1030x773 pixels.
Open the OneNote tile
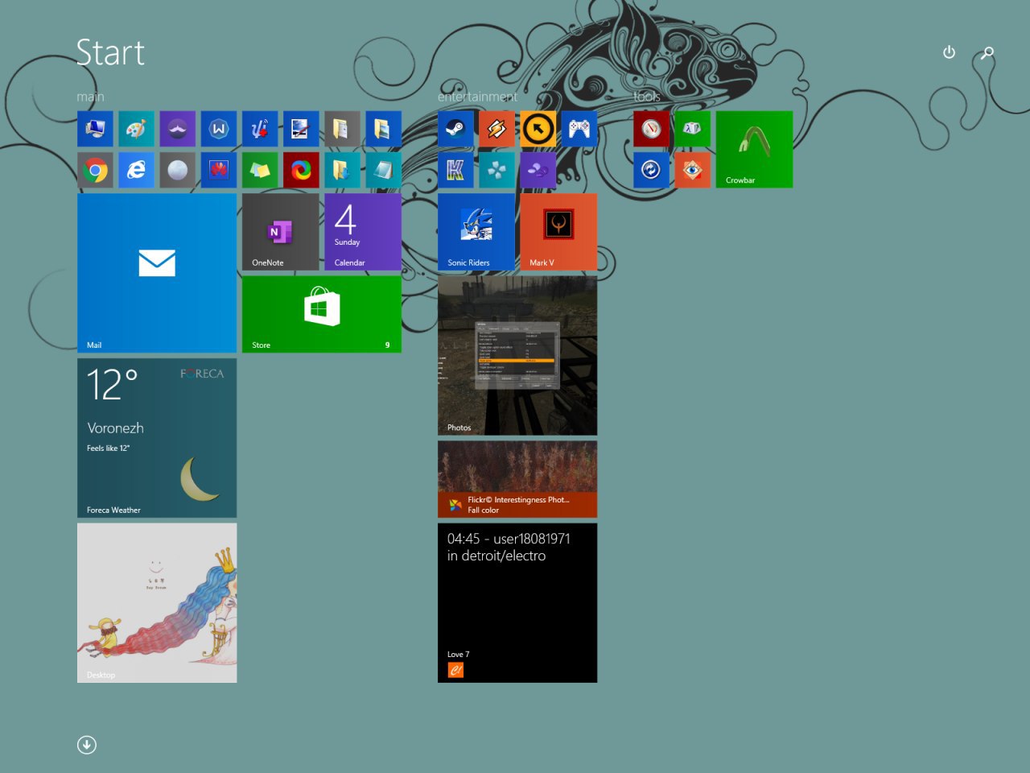point(281,232)
